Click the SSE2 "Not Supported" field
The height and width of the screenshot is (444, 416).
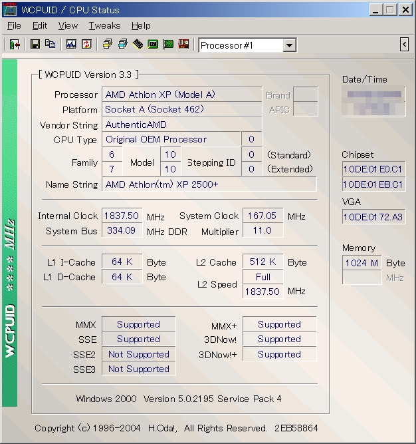[x=138, y=354]
